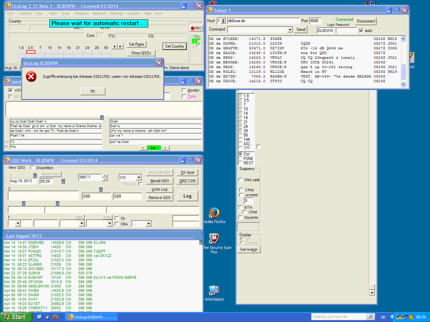
Task: Enable the Tune checkbox
Action: tap(184, 96)
